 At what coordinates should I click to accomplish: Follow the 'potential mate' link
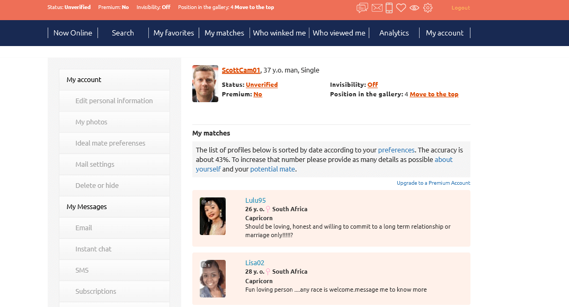(x=272, y=169)
